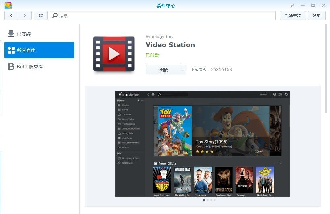Screen dimensions: 330x214
Task: Click the Video Station app icon
Action: click(114, 54)
